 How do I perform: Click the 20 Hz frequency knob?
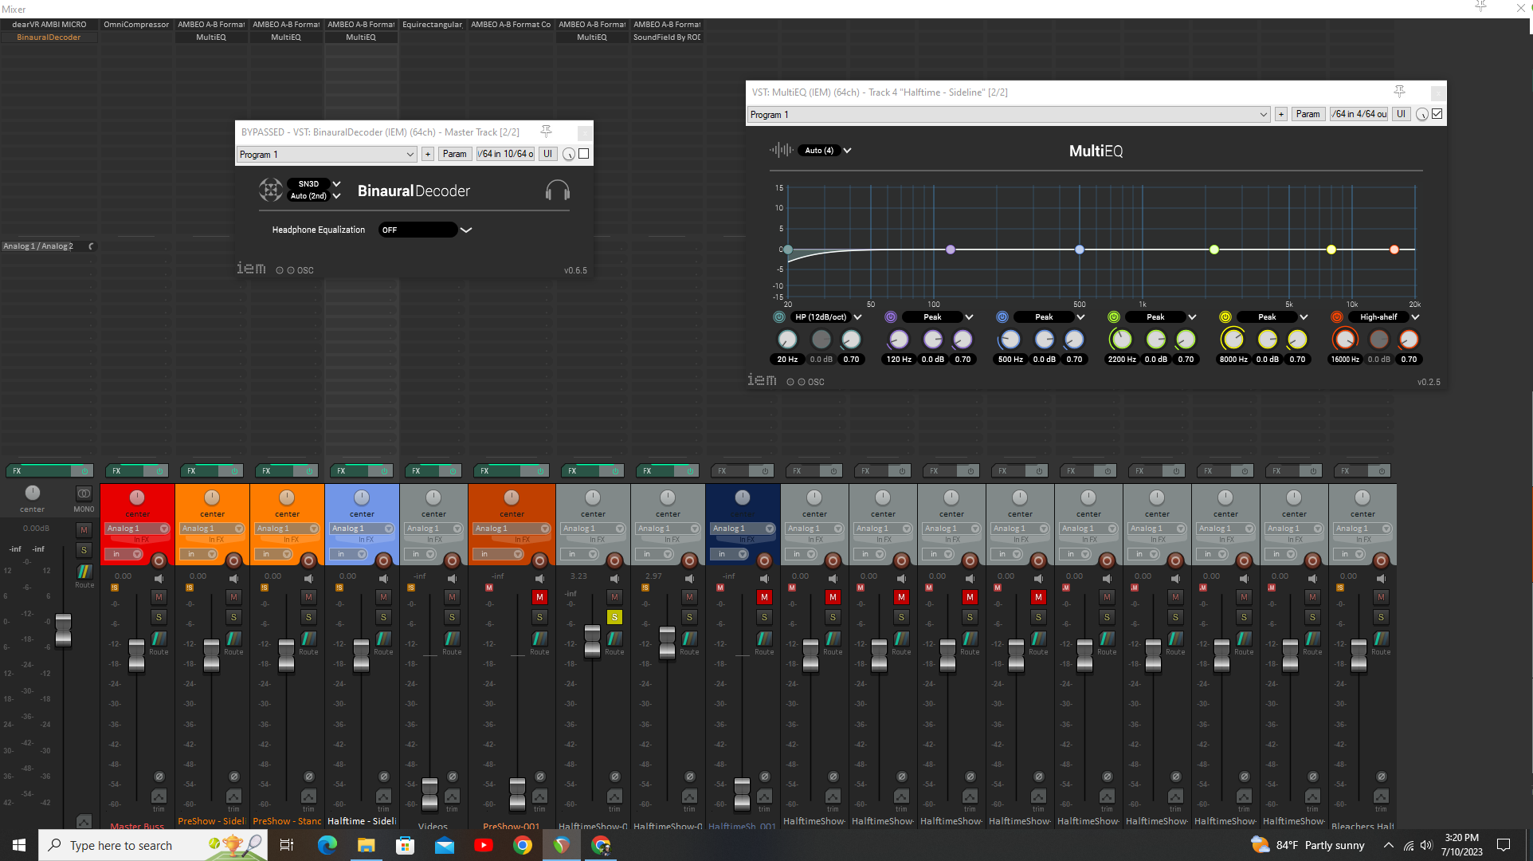click(x=787, y=340)
